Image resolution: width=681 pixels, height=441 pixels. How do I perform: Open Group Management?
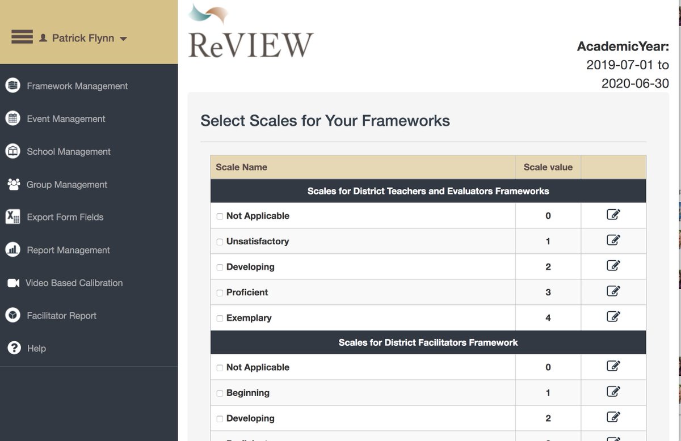pyautogui.click(x=67, y=185)
